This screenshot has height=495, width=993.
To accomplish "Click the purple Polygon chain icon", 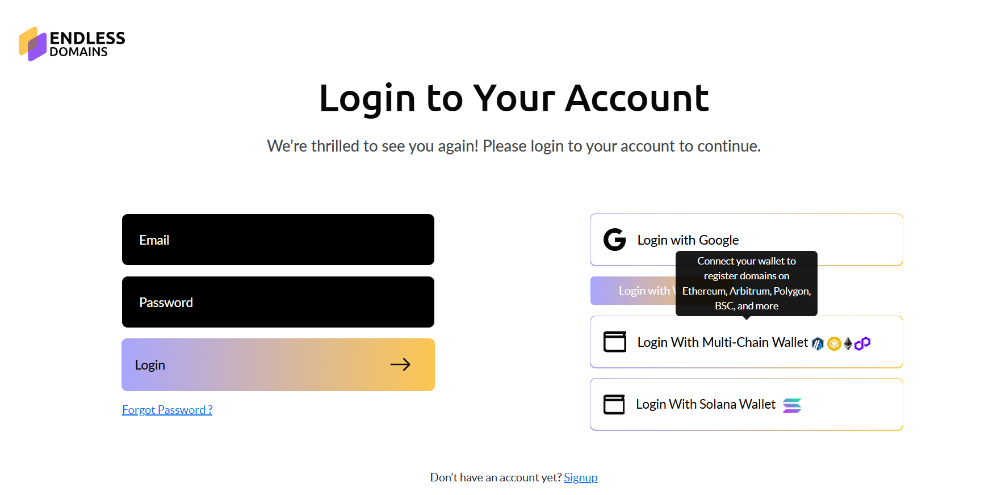I will click(862, 343).
